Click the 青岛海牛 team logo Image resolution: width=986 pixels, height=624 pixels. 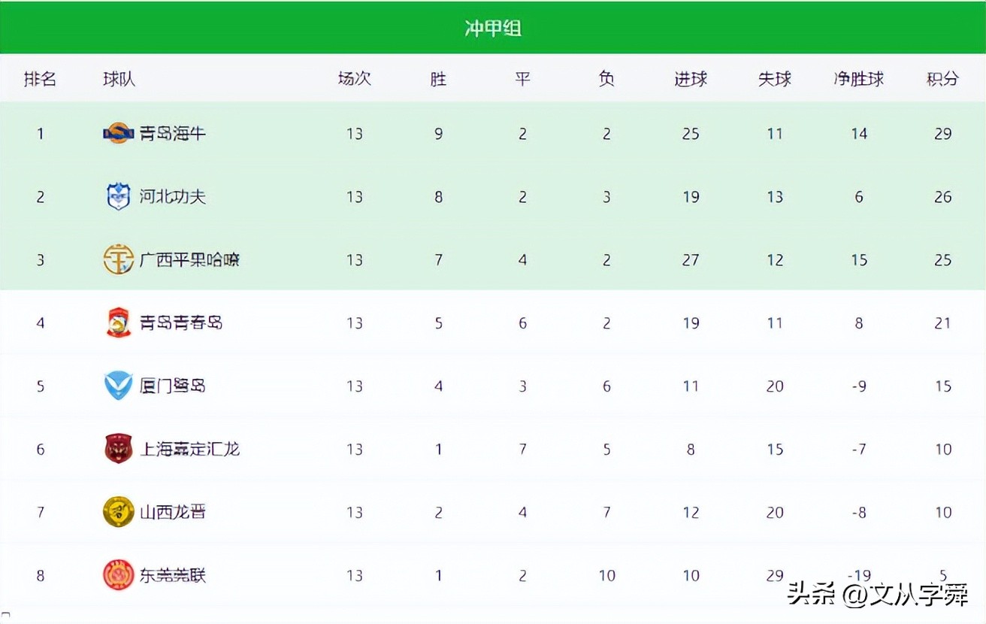click(118, 134)
